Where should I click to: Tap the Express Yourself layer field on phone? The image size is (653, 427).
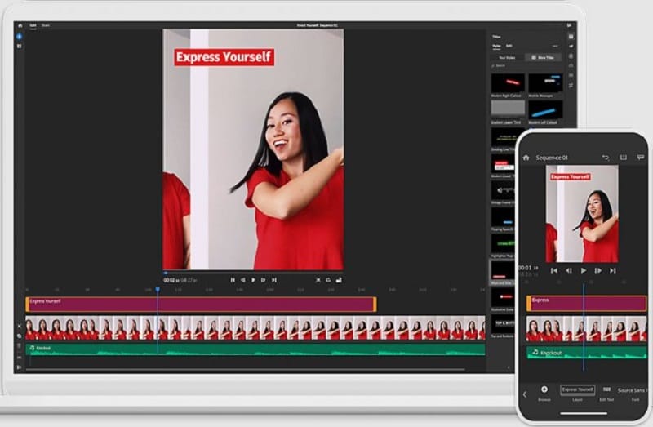[578, 390]
